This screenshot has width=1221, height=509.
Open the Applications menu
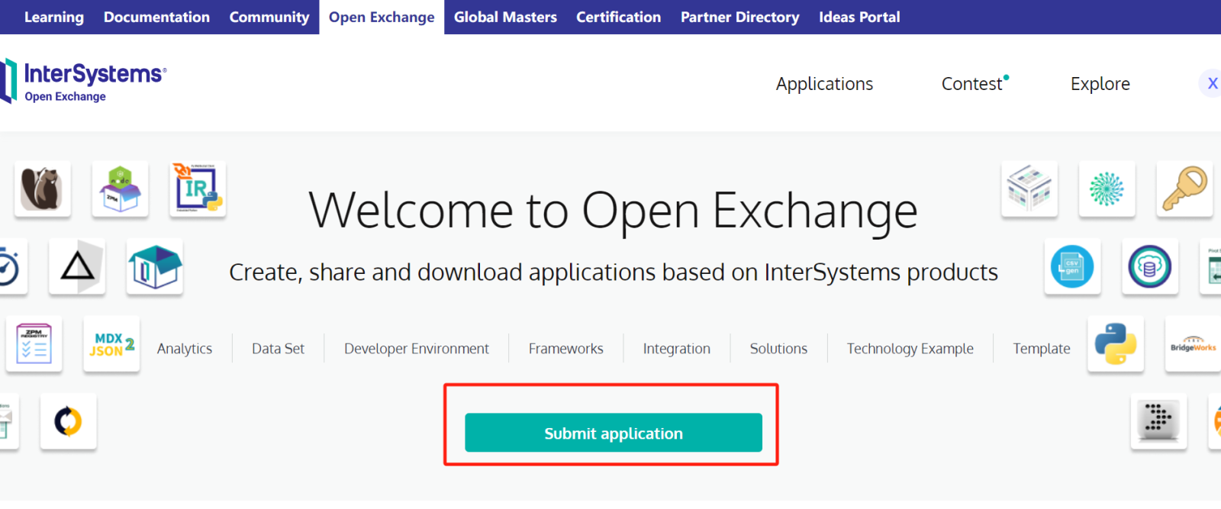coord(824,84)
